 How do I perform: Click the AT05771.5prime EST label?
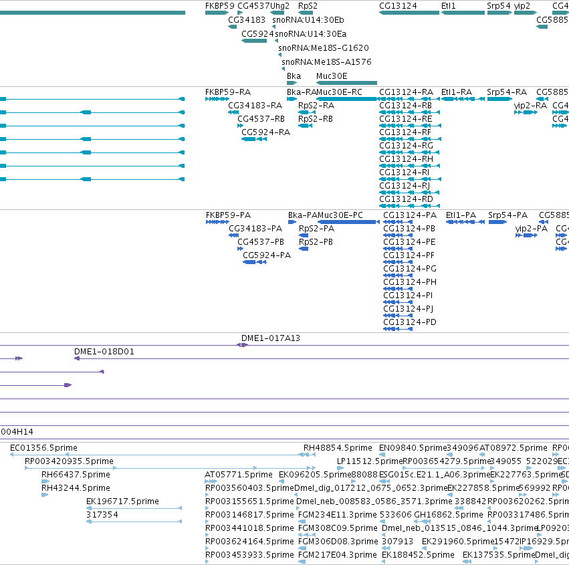point(239,475)
